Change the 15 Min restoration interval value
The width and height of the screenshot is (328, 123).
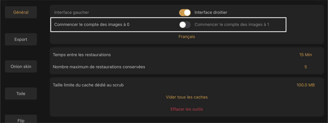coord(306,55)
